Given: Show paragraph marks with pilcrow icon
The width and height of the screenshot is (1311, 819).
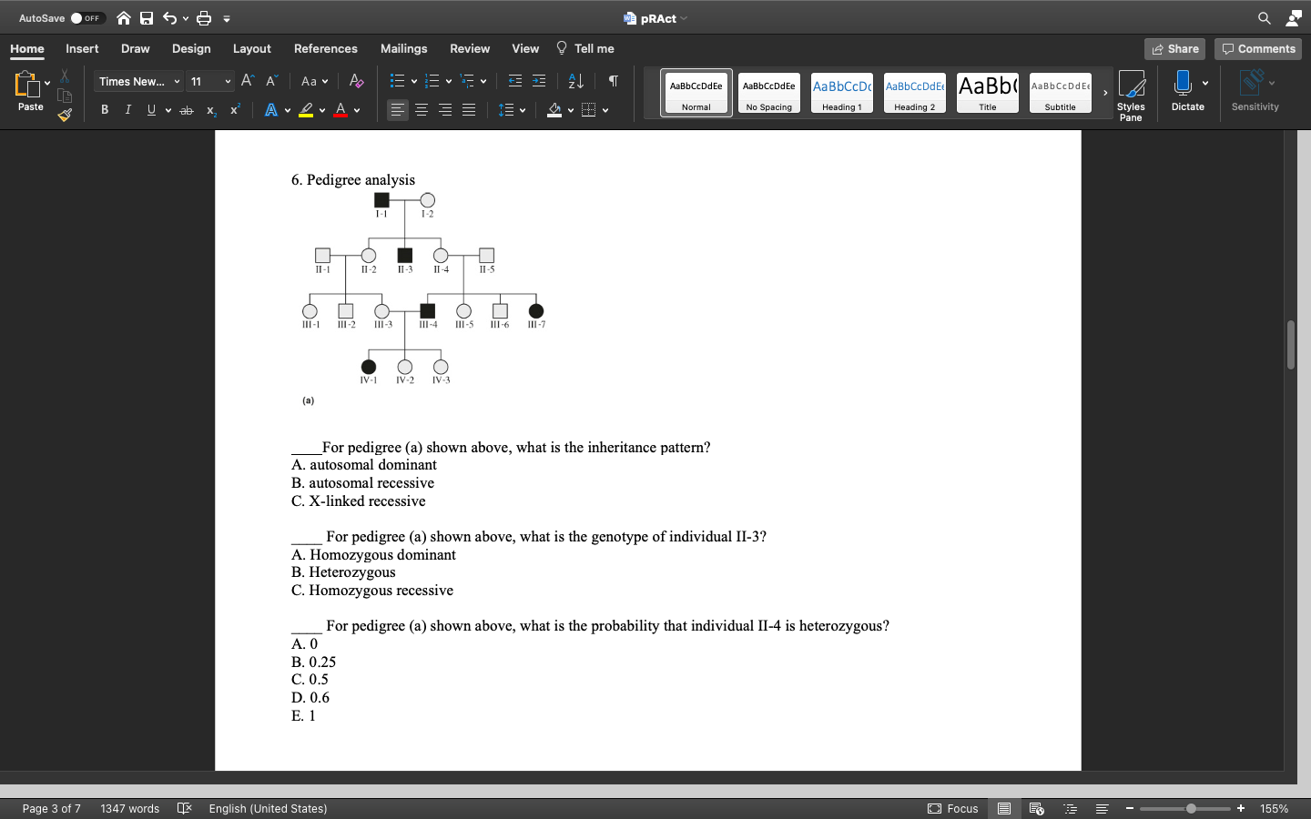Looking at the screenshot, I should tap(614, 81).
